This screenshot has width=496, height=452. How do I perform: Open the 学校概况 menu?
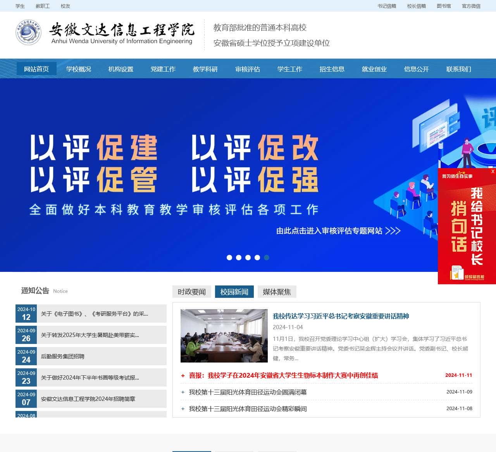point(79,69)
